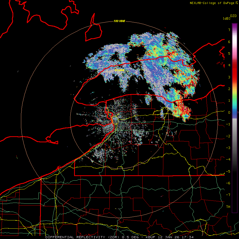Click the 0 dB value on color scale

(x=229, y=113)
